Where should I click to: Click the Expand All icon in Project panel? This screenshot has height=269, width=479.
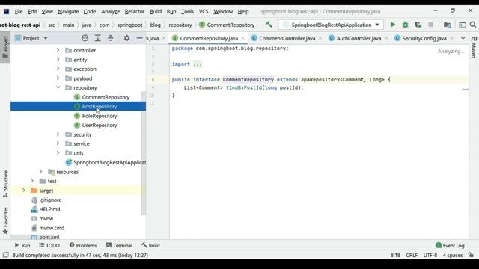pos(98,38)
